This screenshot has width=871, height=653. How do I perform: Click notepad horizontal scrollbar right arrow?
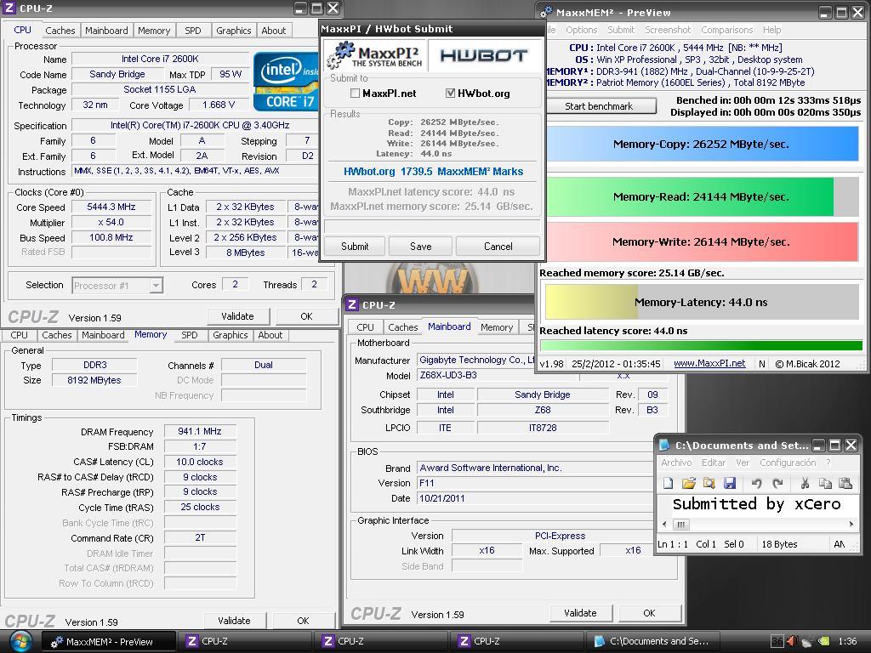point(851,524)
